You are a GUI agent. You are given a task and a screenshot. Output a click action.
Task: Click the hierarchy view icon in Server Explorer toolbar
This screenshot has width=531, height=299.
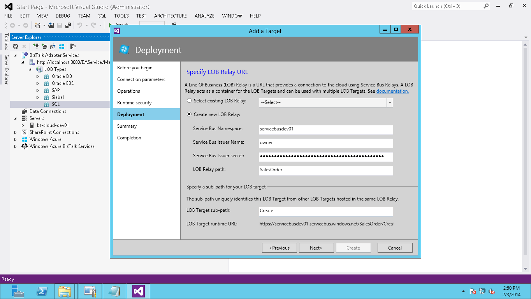(x=73, y=46)
